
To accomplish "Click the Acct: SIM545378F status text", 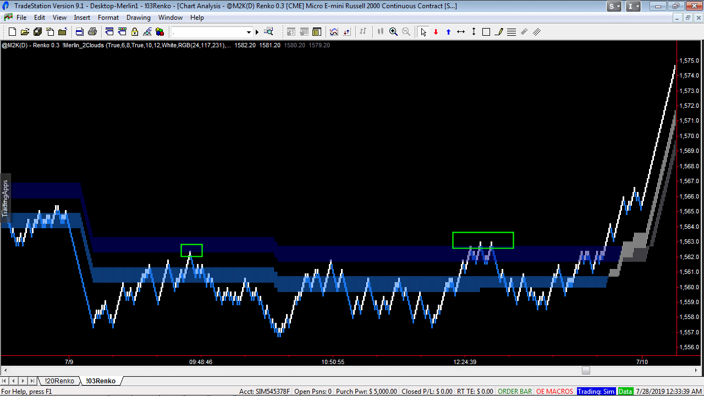I will click(265, 392).
